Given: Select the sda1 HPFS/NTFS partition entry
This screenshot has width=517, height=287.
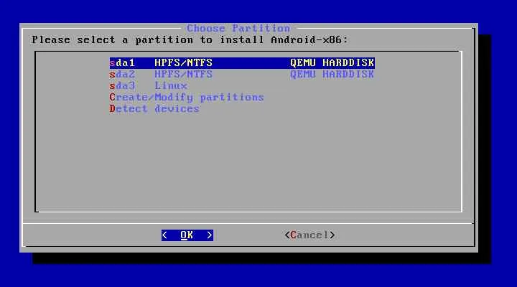Looking at the screenshot, I should coord(242,62).
